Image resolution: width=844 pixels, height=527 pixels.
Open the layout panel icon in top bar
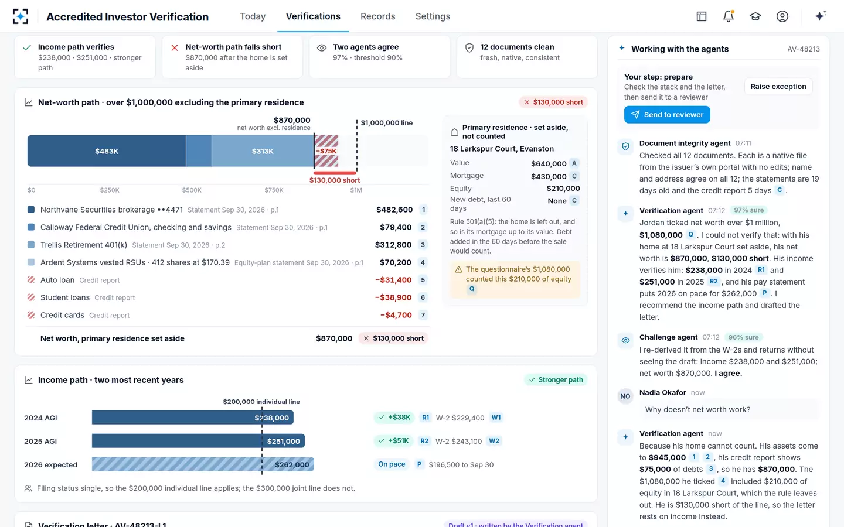tap(702, 16)
